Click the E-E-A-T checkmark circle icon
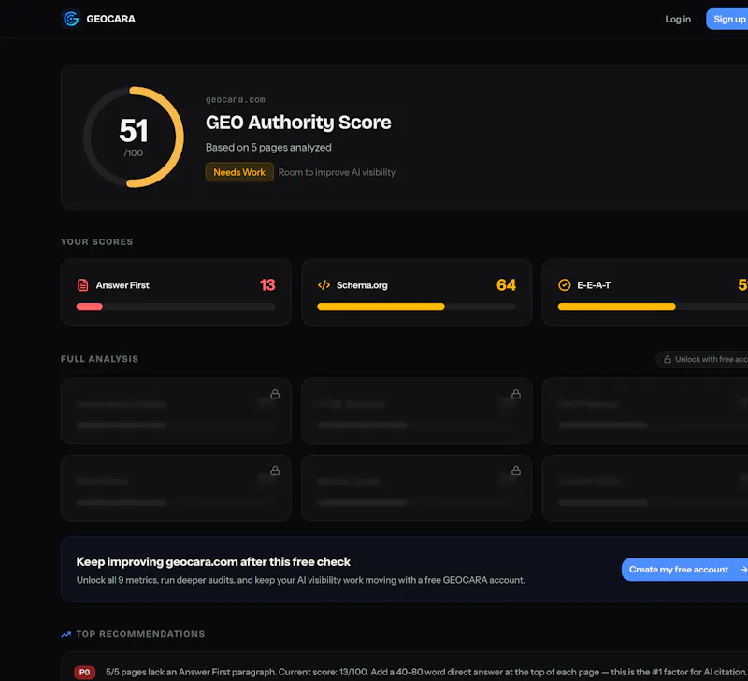The width and height of the screenshot is (748, 681). 565,285
